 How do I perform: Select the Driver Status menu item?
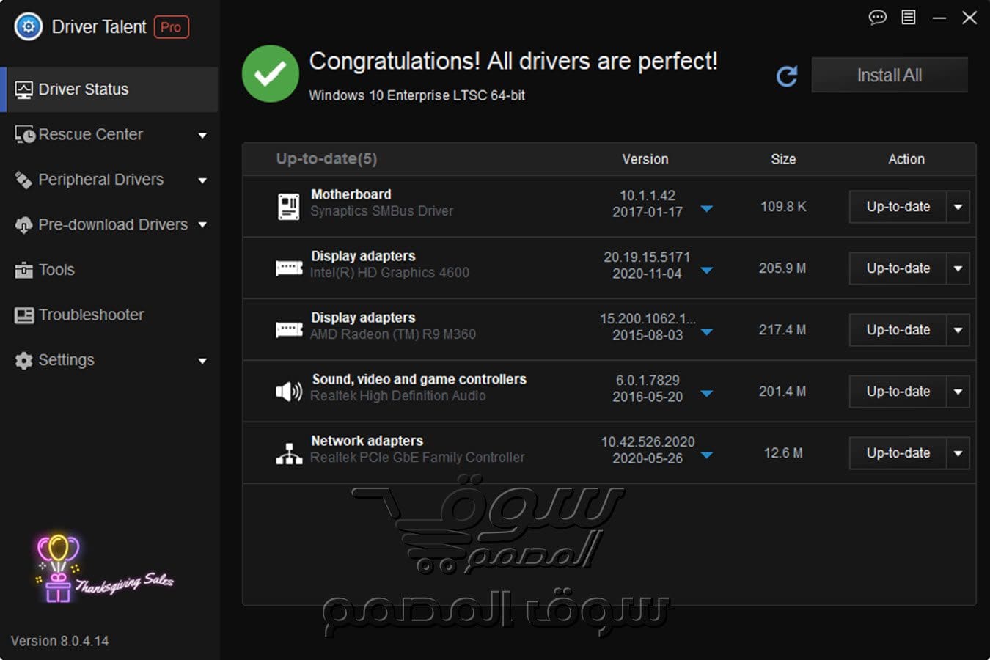(x=109, y=89)
